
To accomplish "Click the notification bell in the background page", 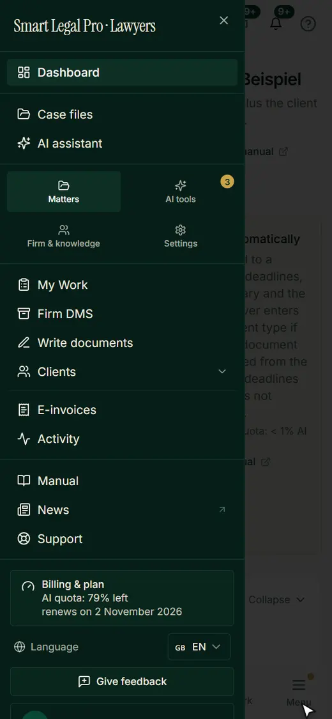I will pos(276,24).
